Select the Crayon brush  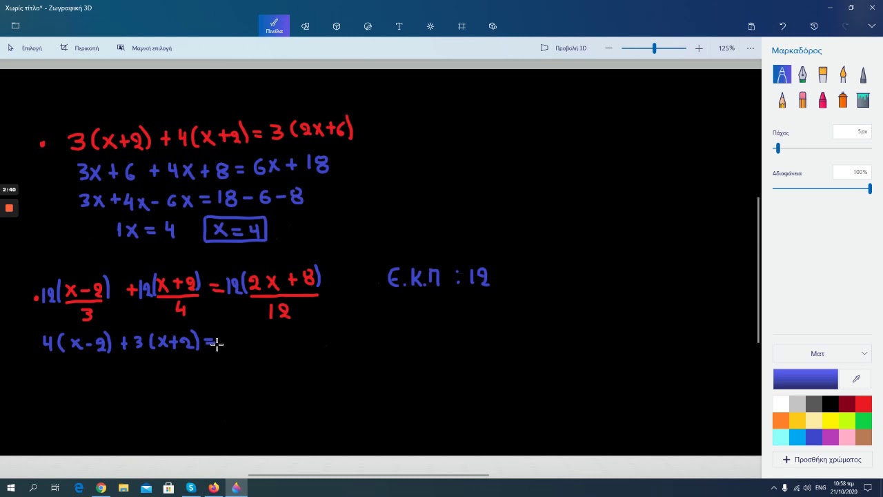822,100
